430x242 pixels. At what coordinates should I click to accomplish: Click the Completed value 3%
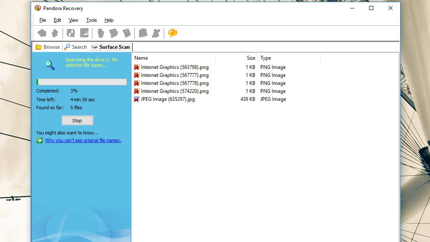click(x=74, y=91)
